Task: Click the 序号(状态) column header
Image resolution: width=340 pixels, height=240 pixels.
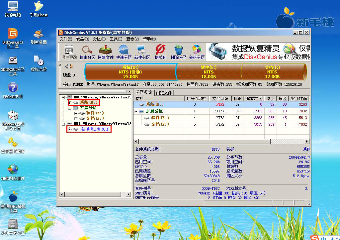Action: [x=197, y=99]
